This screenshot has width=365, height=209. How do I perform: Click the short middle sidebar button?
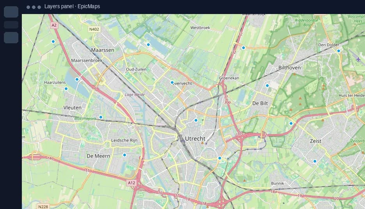click(11, 25)
